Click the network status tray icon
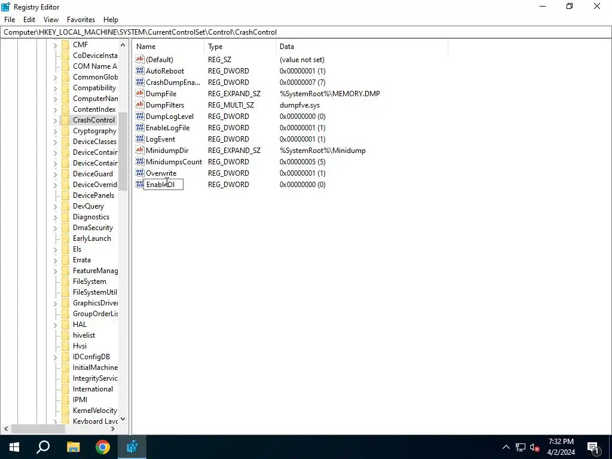The width and height of the screenshot is (612, 459). pos(521,447)
